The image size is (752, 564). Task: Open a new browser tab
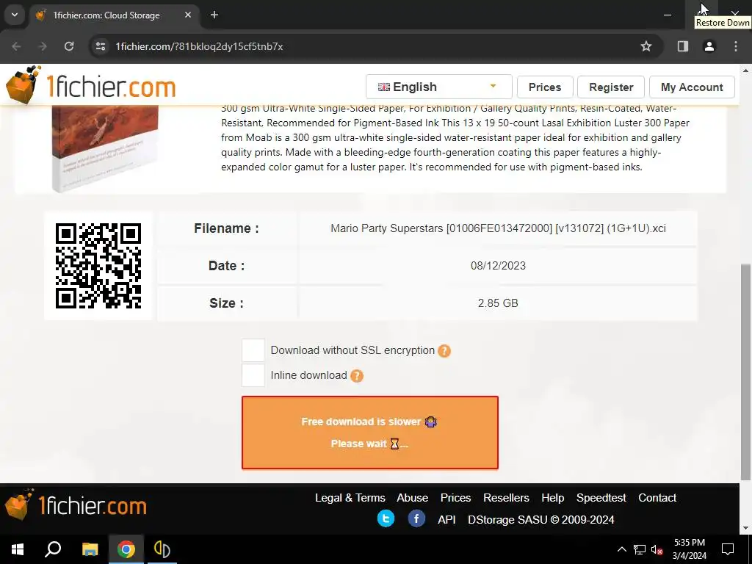pyautogui.click(x=214, y=15)
